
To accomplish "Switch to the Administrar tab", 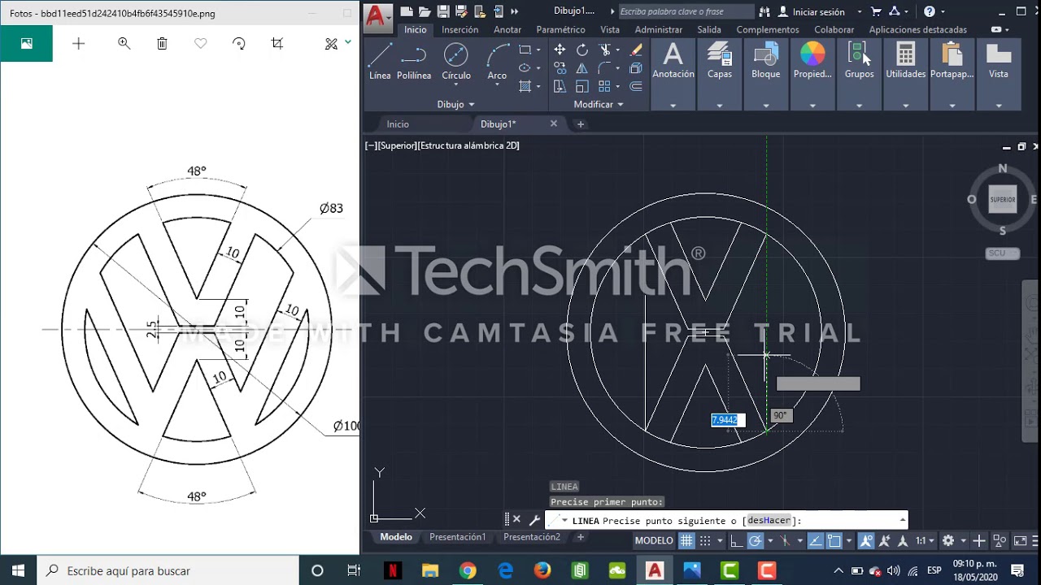I will pyautogui.click(x=659, y=29).
